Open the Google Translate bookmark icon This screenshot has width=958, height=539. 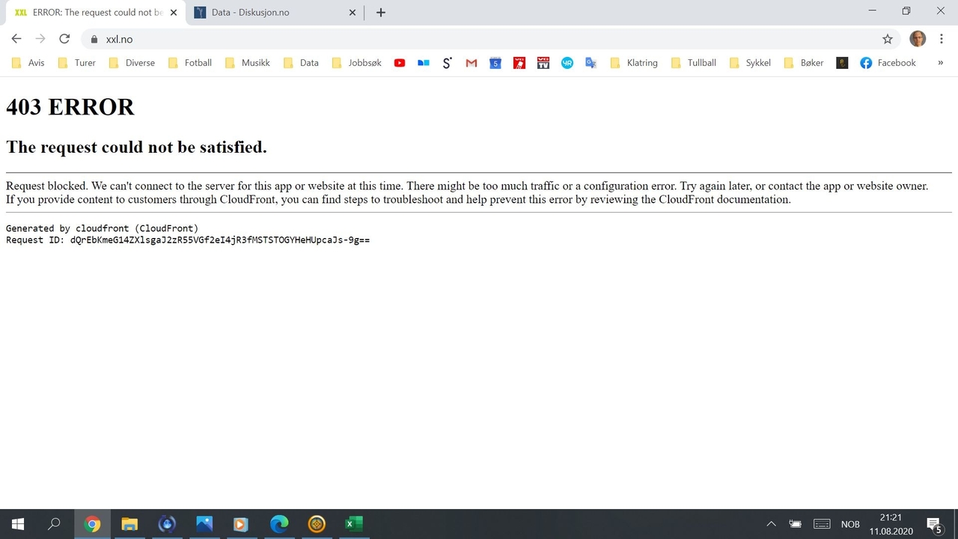(591, 63)
